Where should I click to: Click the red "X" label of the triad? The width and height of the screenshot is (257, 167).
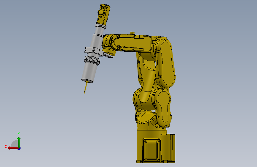point(6,146)
